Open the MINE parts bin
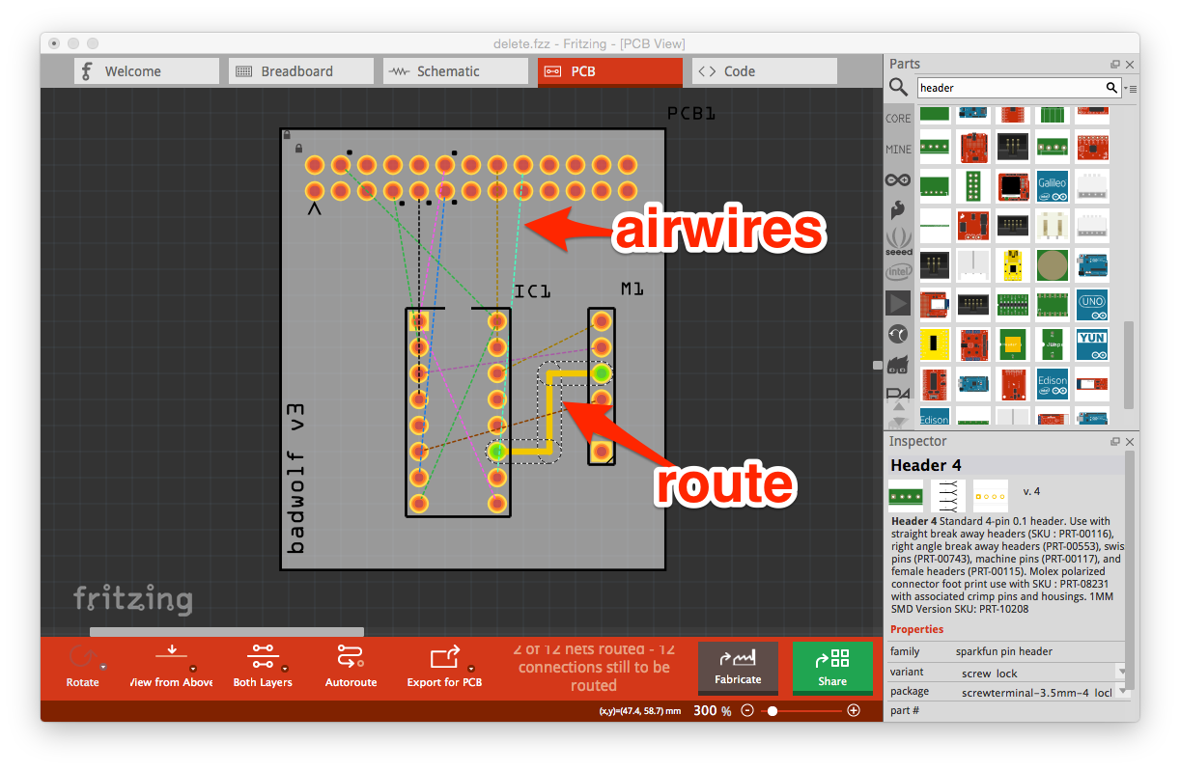 click(898, 150)
